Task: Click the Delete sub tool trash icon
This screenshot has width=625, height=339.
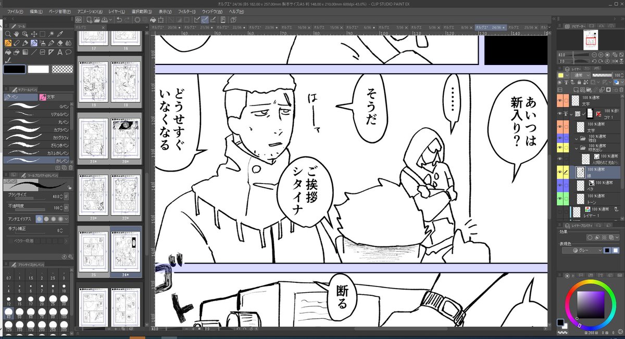Action: (x=70, y=167)
